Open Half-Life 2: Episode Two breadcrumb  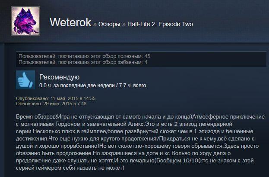point(160,24)
